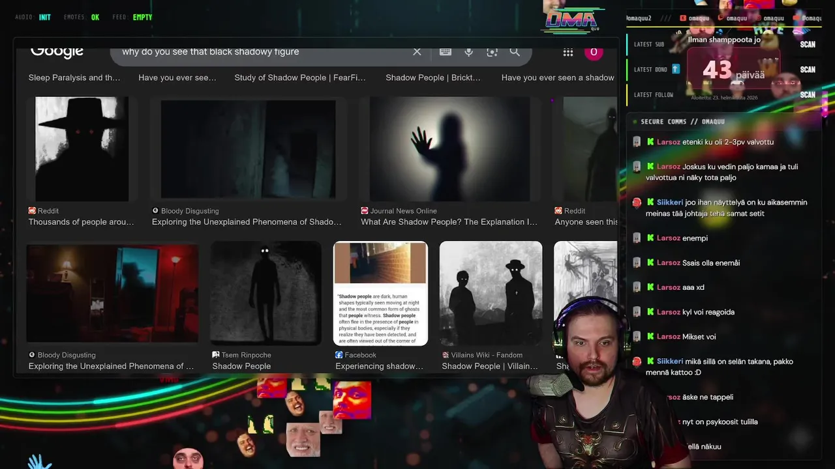Select the 'Shadow People | Brickt...' suggestion

(x=433, y=78)
